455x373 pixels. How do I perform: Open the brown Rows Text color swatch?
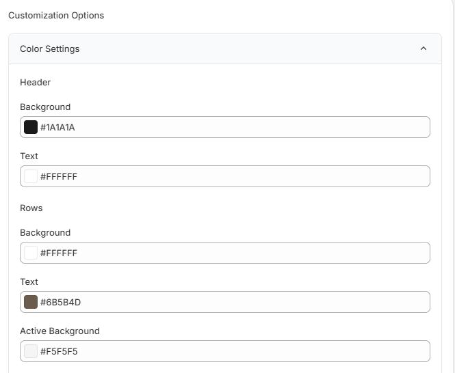pyautogui.click(x=31, y=302)
